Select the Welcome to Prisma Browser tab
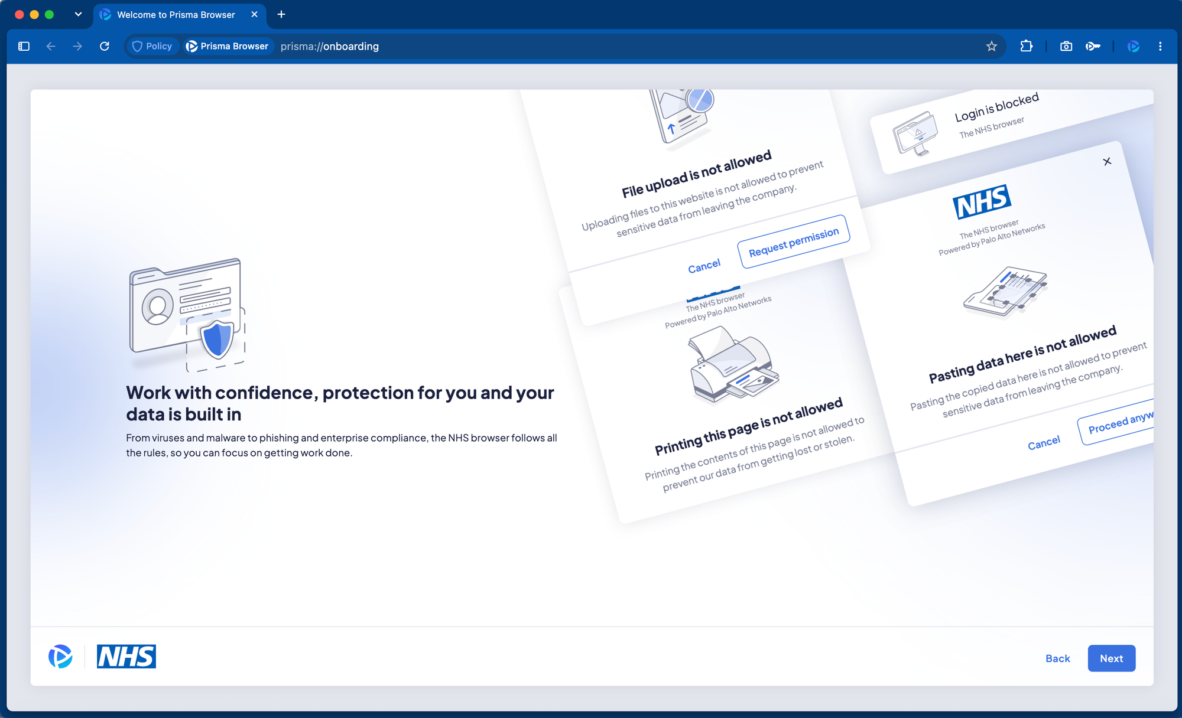This screenshot has width=1182, height=718. [x=180, y=15]
